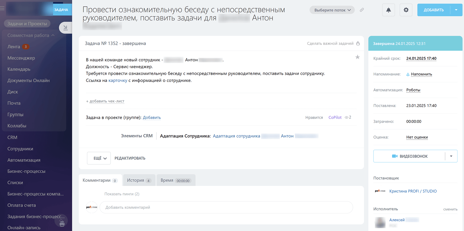Mark task favorite with star icon
This screenshot has width=464, height=231.
pyautogui.click(x=358, y=57)
